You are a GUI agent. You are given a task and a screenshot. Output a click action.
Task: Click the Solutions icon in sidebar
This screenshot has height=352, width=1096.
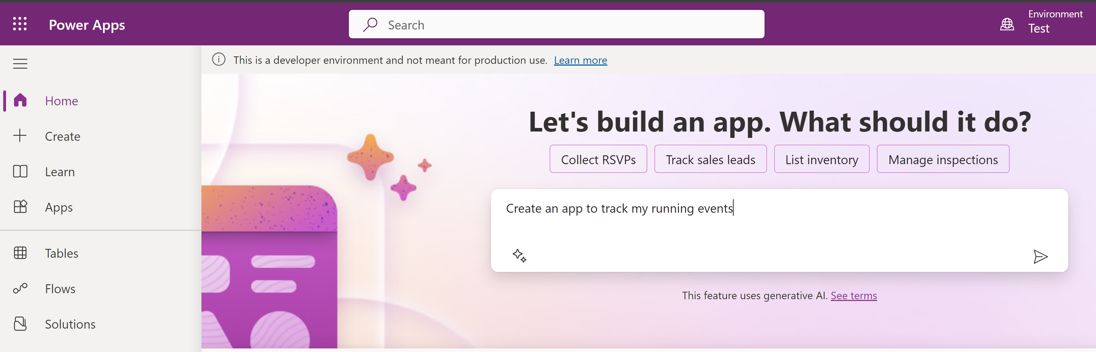coord(20,324)
